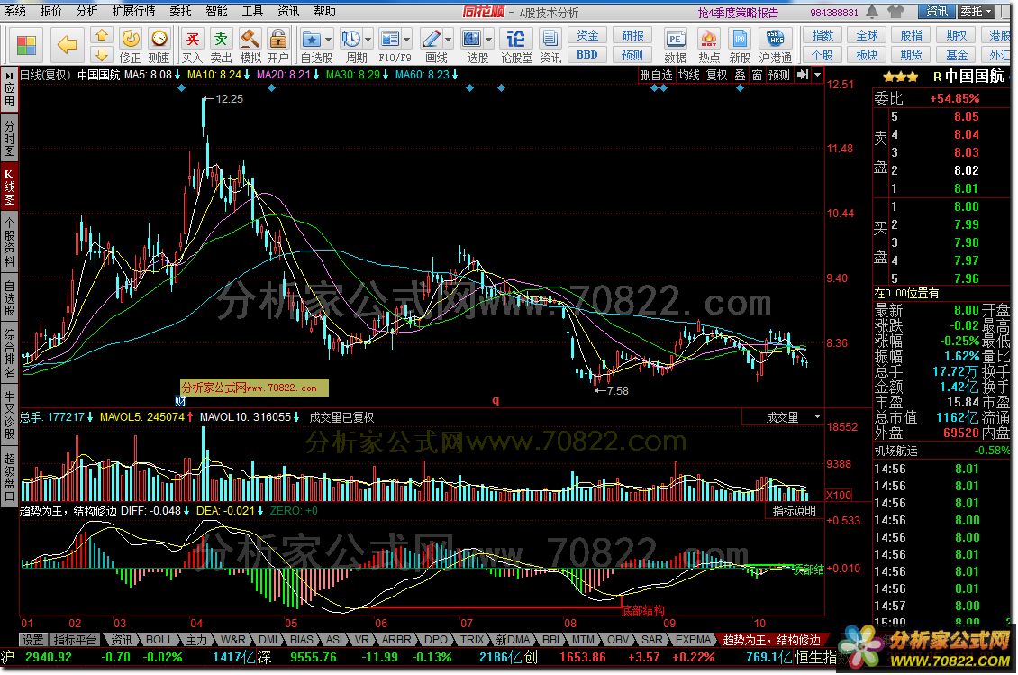Click the 资金 button

[586, 35]
